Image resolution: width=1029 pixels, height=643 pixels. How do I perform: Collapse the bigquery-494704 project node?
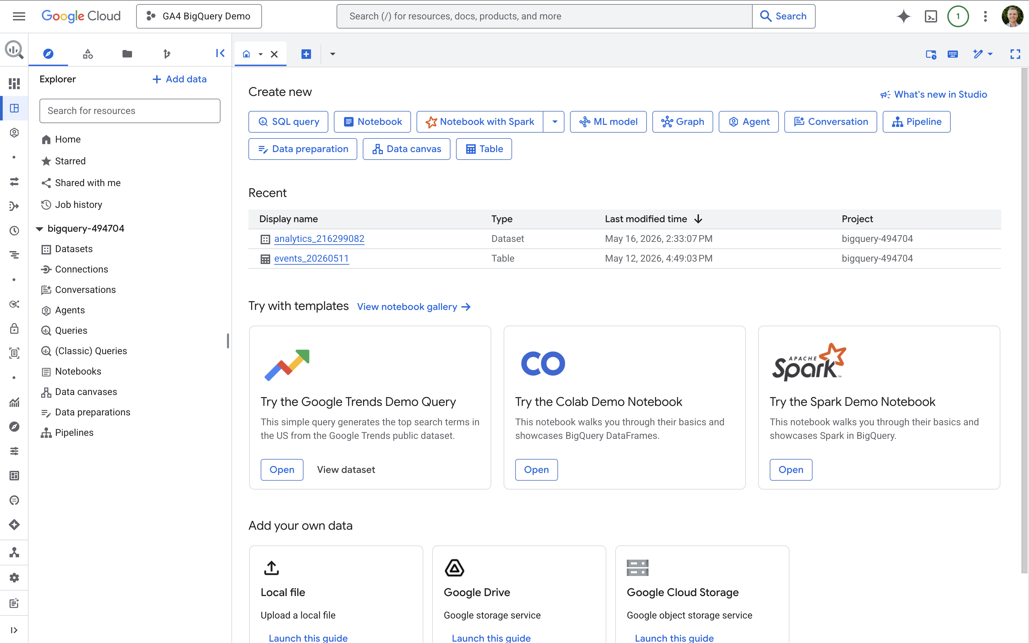39,229
